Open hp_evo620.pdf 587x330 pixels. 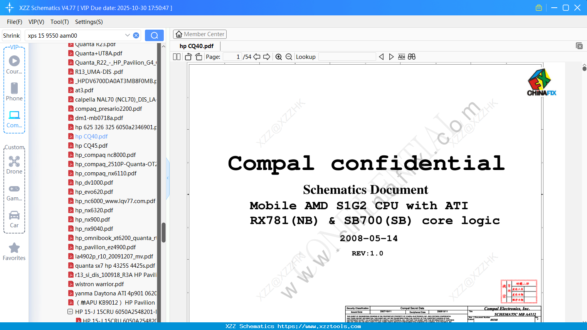pos(94,192)
